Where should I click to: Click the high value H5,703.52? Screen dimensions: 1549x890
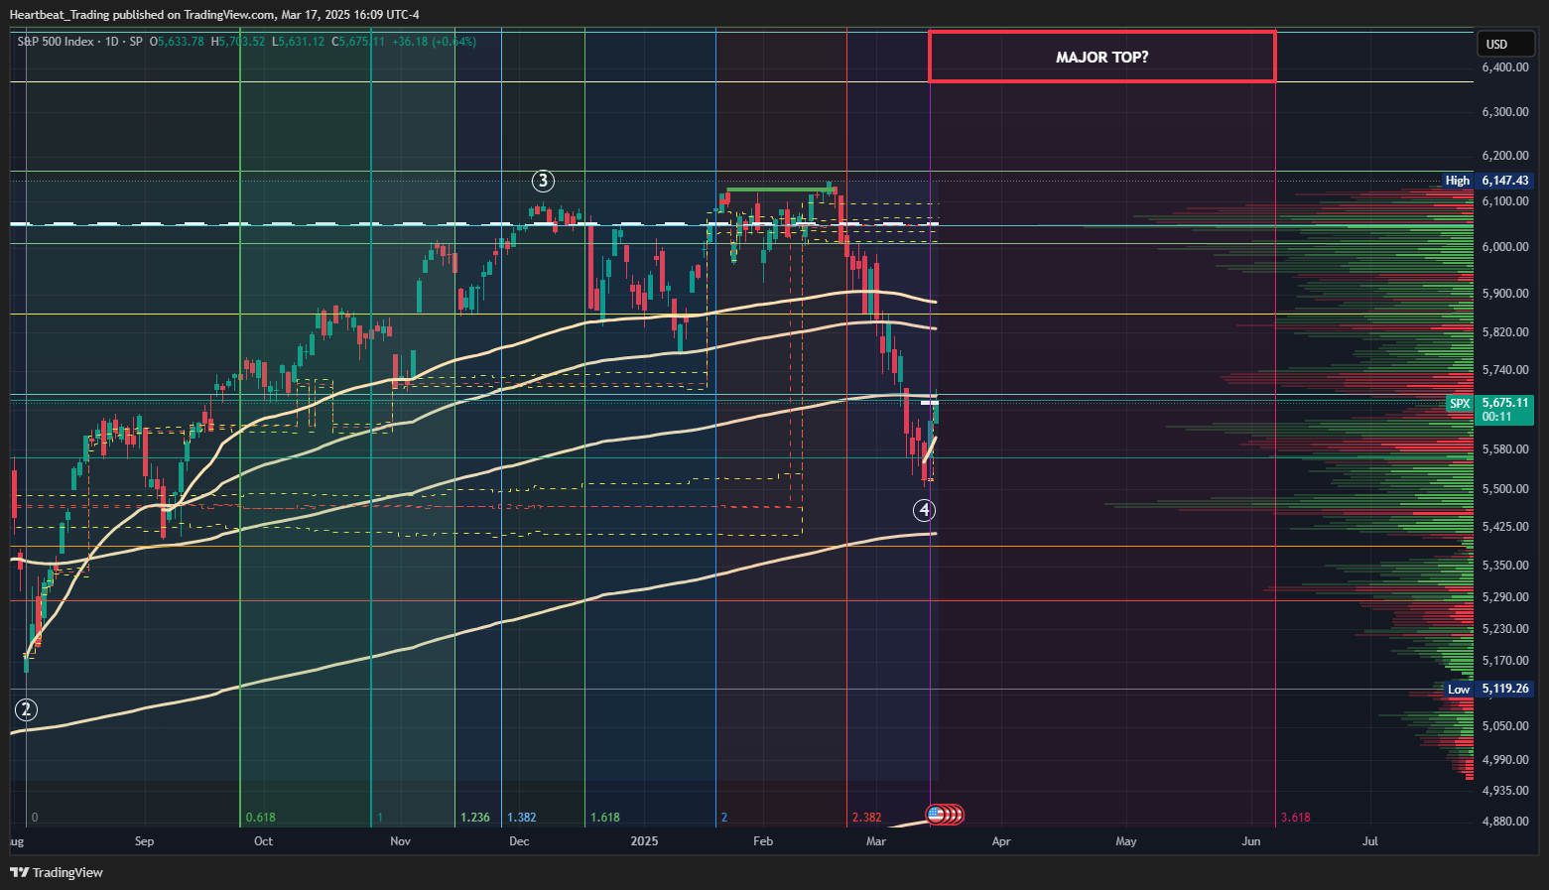[x=239, y=42]
